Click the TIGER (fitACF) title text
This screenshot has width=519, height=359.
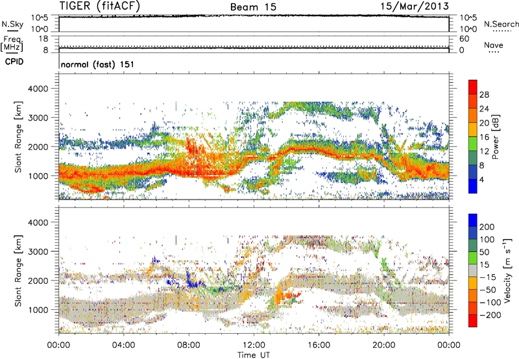point(100,6)
